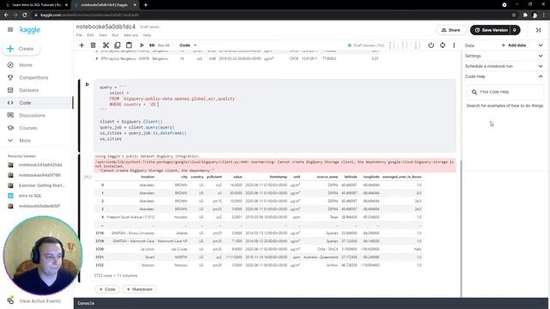
Task: Open the toolbar three-dot more options
Action: point(454,45)
